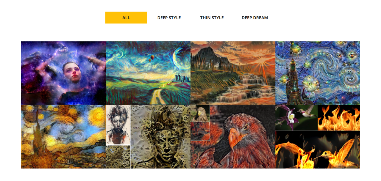Select the ALL filter tab
Screen dimensions: 381x181
(126, 18)
